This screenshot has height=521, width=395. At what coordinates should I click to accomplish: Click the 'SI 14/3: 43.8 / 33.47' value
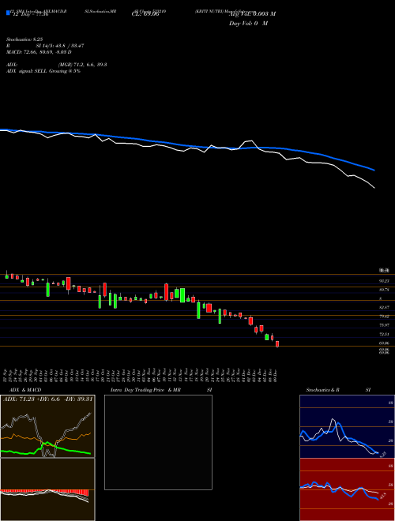coord(60,46)
